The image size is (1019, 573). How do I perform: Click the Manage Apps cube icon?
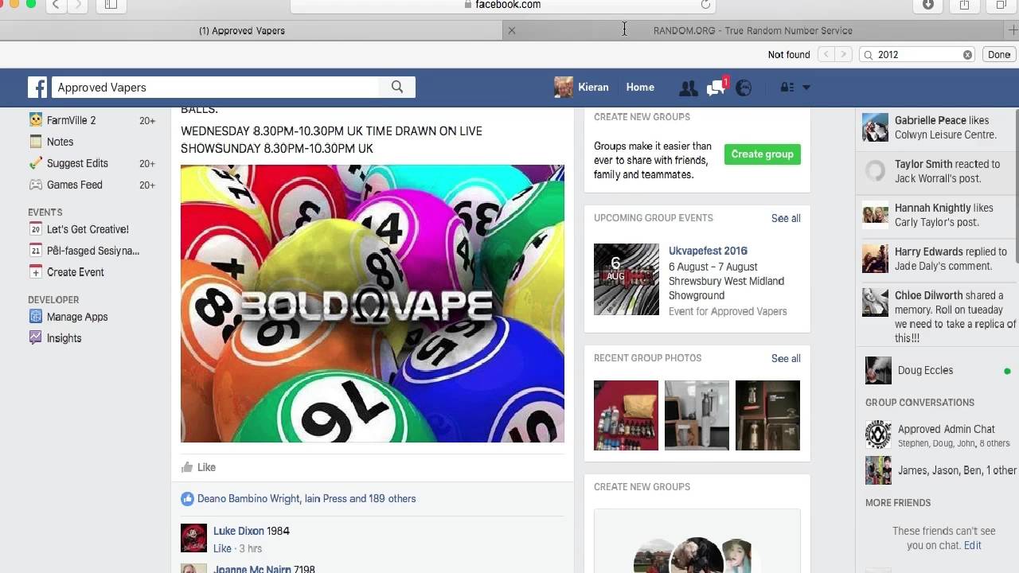coord(36,317)
